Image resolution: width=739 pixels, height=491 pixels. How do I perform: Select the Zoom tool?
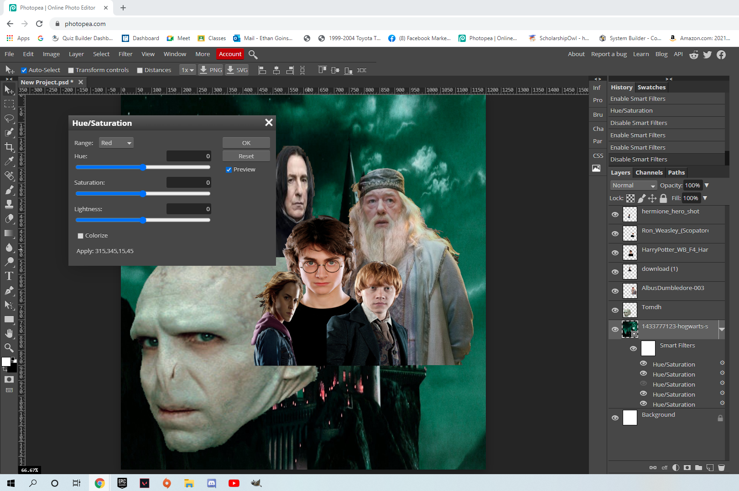(x=9, y=348)
